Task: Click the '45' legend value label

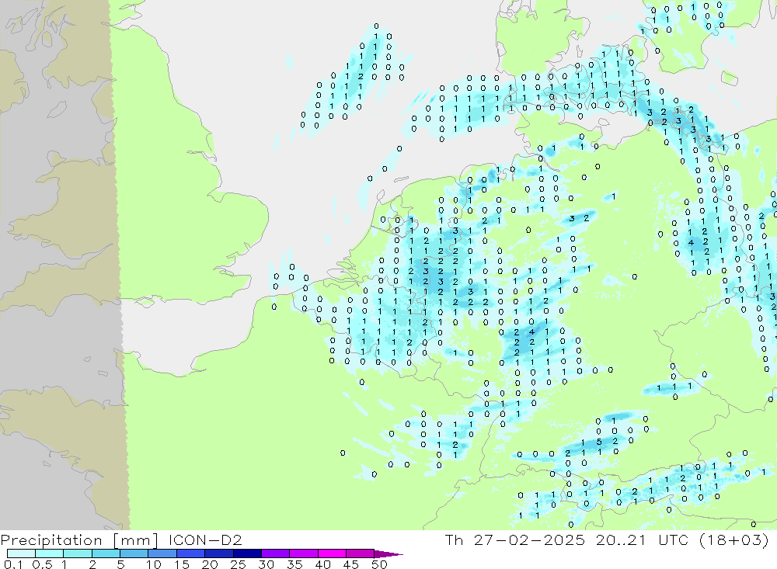Action: click(x=351, y=564)
